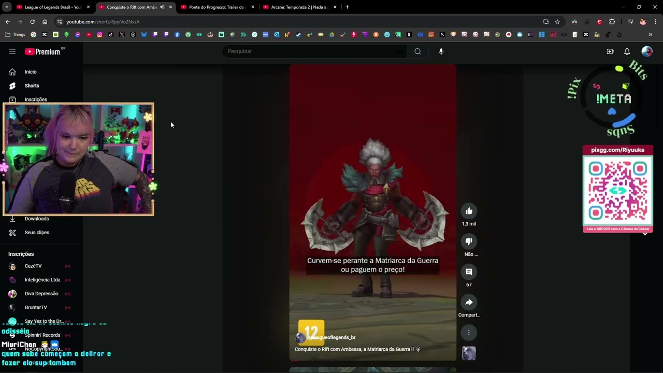This screenshot has width=663, height=373.
Task: Open the YouTube guide hamburger menu
Action: (x=12, y=51)
